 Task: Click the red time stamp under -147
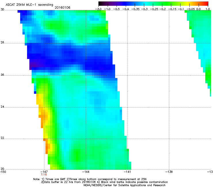[43, 175]
